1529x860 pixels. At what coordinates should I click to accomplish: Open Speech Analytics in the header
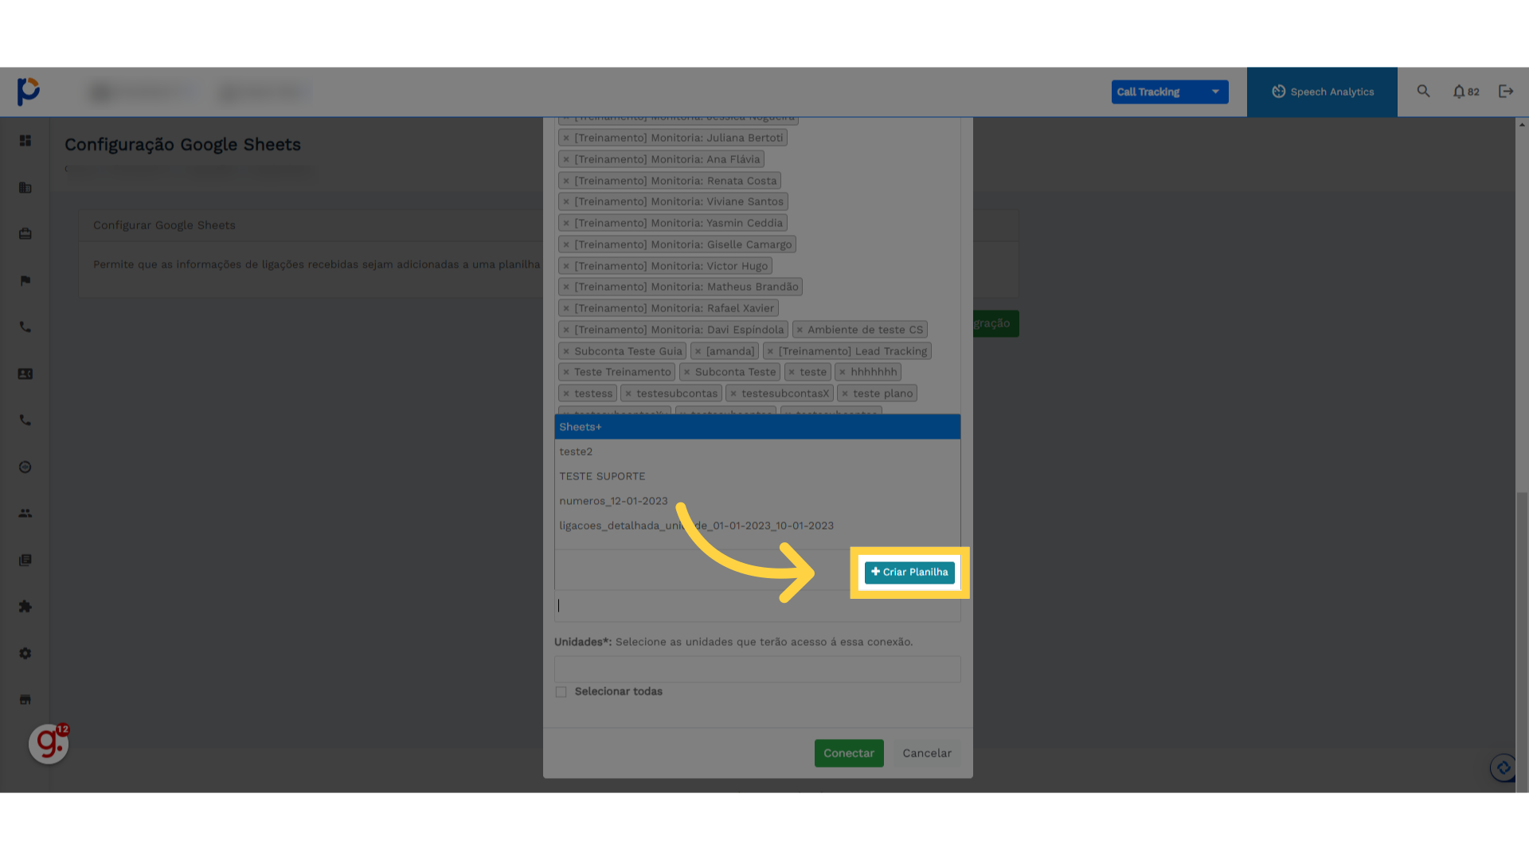click(x=1322, y=92)
